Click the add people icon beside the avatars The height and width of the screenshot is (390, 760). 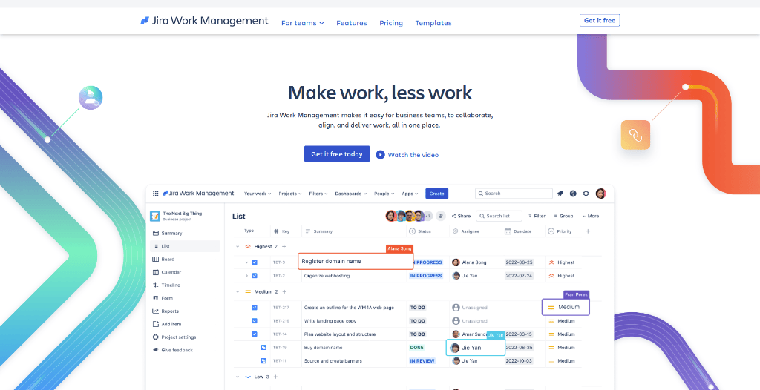[x=441, y=216]
